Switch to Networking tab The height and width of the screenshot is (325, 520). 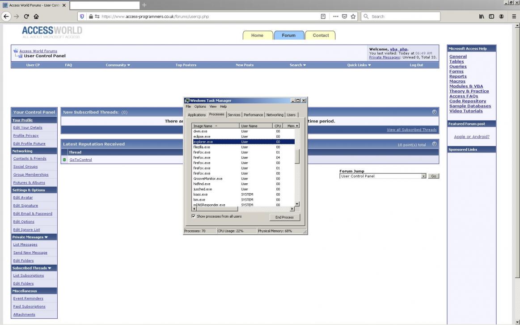(275, 115)
